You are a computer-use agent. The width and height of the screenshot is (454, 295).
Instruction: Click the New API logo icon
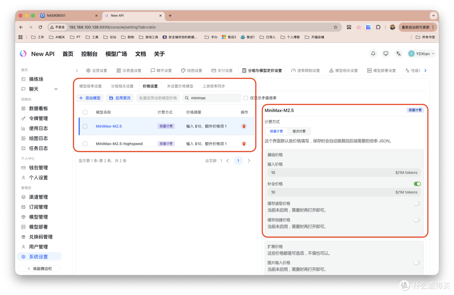(23, 53)
